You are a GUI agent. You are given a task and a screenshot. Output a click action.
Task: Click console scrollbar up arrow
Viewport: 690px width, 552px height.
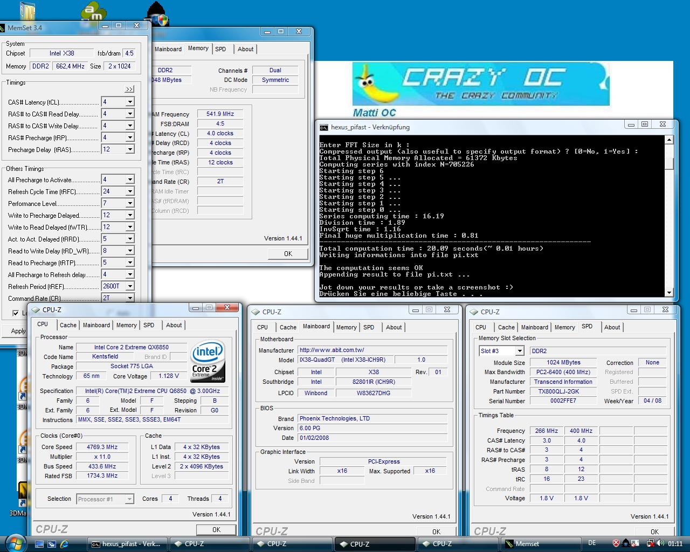(669, 140)
